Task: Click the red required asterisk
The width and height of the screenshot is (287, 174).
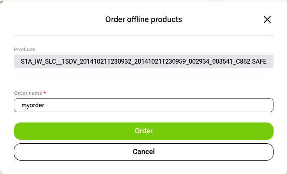Action: point(45,93)
